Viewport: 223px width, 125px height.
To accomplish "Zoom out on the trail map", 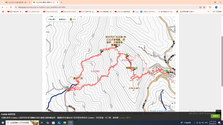I will pos(172,107).
